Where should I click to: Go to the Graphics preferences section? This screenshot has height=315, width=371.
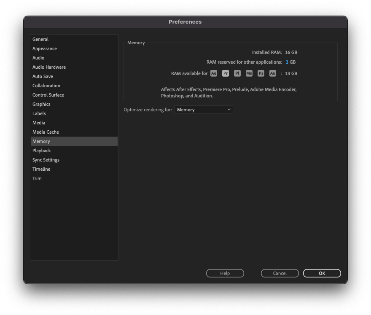(41, 104)
